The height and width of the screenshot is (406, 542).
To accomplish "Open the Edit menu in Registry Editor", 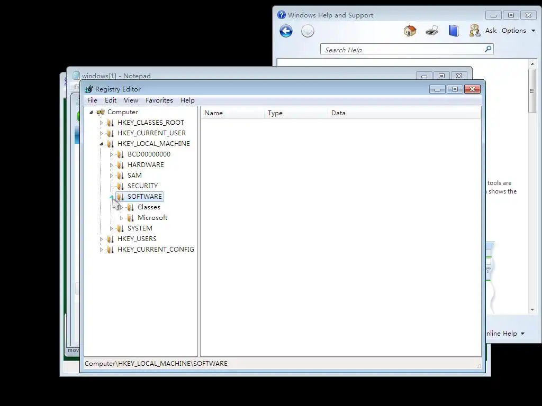I will pyautogui.click(x=111, y=100).
